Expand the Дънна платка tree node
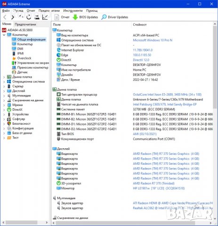The width and height of the screenshot is (218, 226). (x=4, y=77)
